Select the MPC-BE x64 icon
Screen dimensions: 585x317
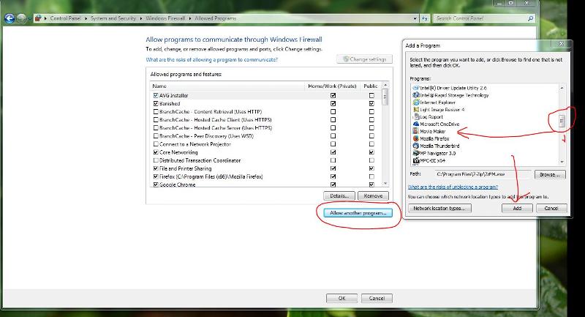pos(416,160)
